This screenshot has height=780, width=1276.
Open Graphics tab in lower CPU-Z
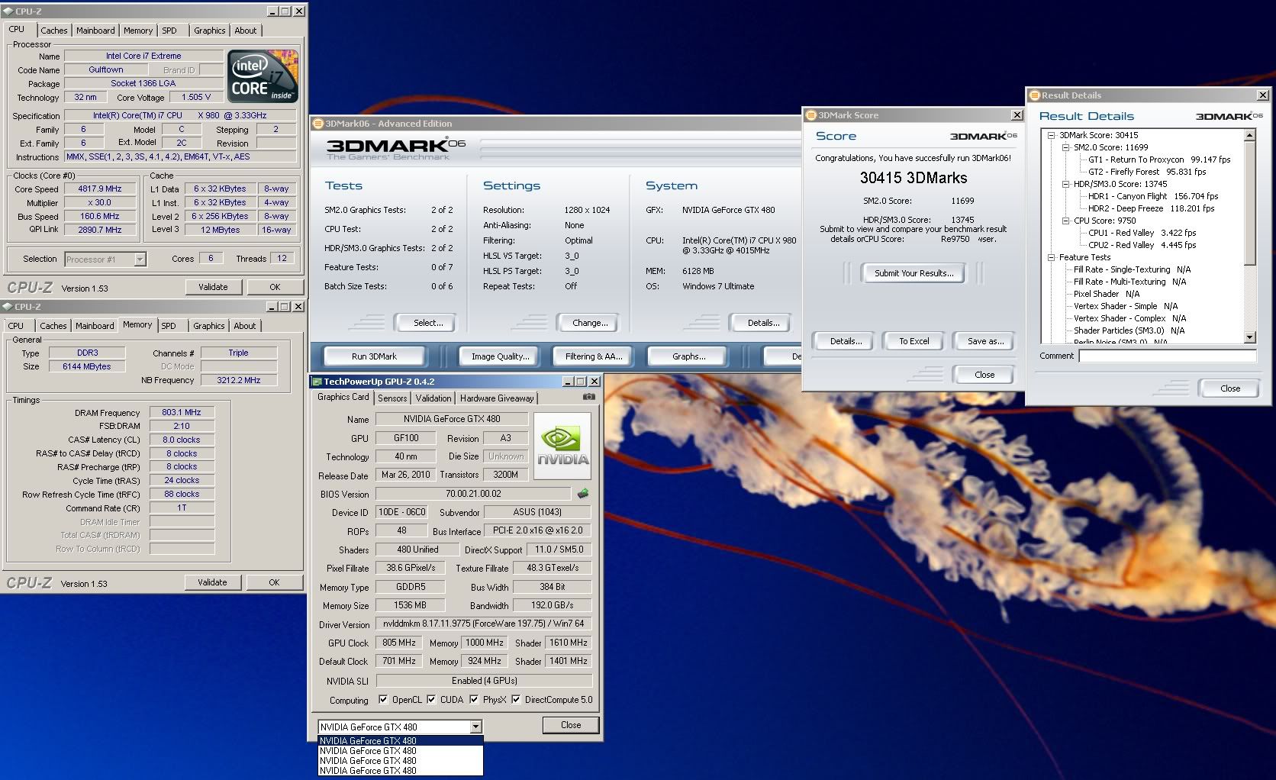[x=208, y=326]
